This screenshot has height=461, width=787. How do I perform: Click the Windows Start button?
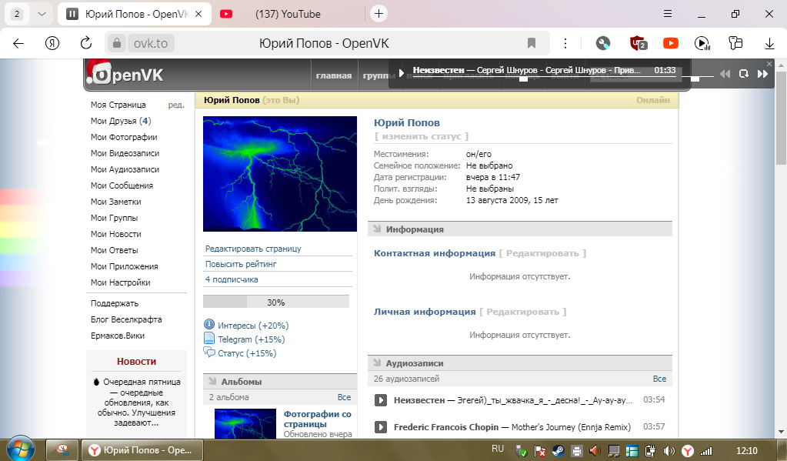19,449
